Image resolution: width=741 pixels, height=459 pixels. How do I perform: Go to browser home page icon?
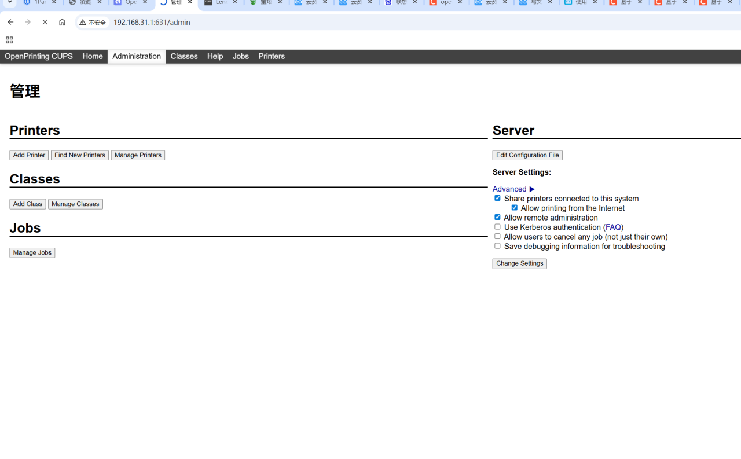click(62, 22)
